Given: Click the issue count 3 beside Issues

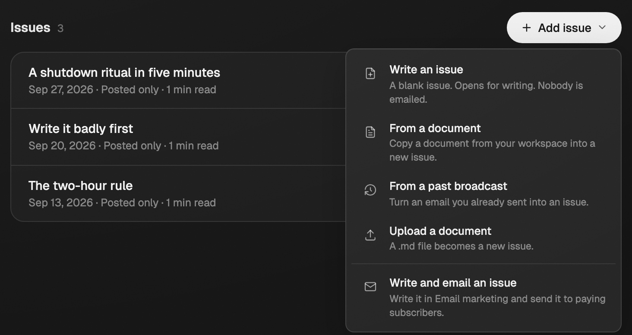Looking at the screenshot, I should (60, 28).
